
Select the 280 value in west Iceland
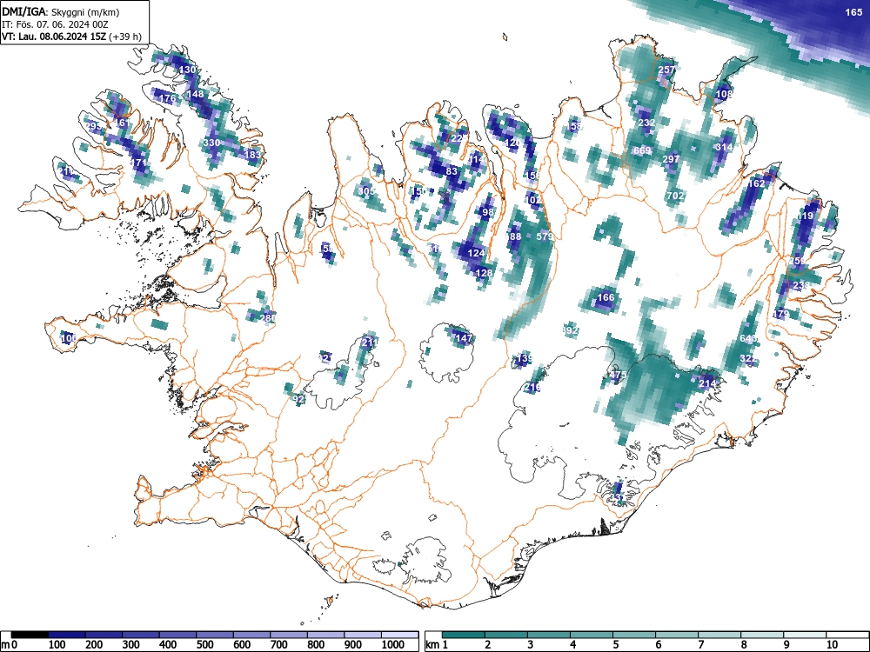click(267, 318)
